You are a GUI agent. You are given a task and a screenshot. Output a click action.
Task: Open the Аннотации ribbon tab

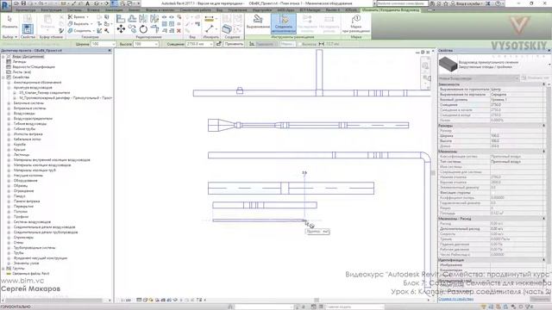coord(114,10)
